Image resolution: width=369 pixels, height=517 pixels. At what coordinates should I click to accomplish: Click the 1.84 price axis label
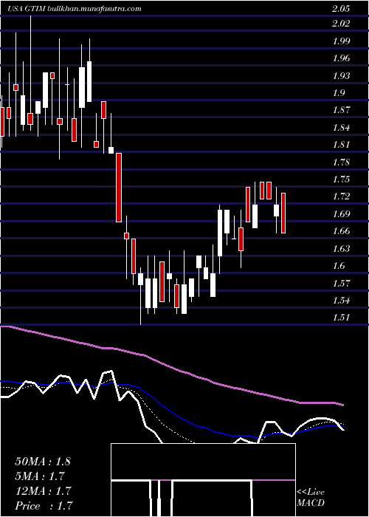pos(341,128)
